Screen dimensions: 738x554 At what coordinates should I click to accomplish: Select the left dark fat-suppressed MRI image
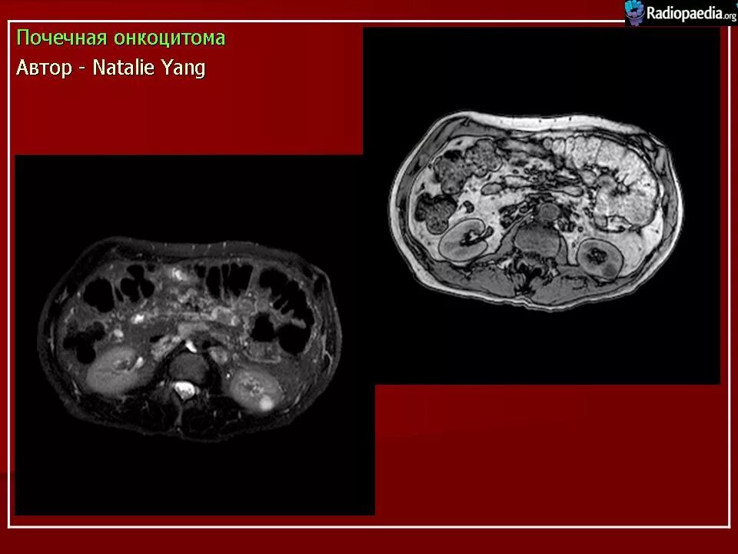coord(194,335)
